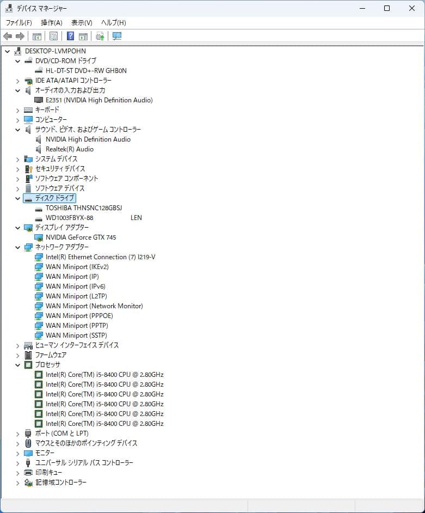Expand the ファームウェア category
This screenshot has width=425, height=513.
17,355
